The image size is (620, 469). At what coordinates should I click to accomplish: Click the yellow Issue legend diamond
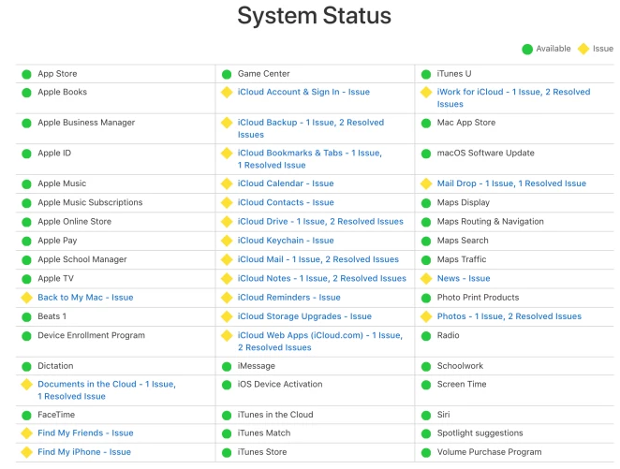click(x=583, y=49)
